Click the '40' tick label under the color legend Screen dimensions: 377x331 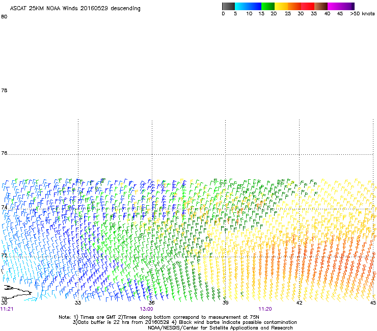click(x=327, y=14)
